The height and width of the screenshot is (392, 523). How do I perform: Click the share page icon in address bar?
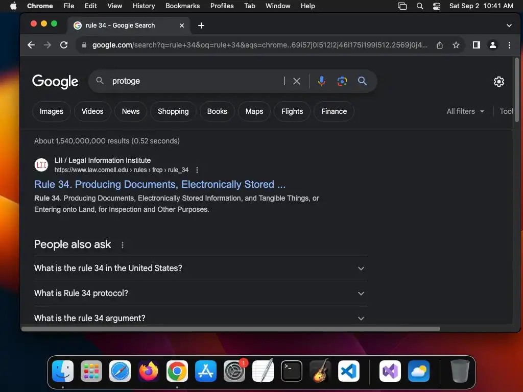click(x=440, y=45)
